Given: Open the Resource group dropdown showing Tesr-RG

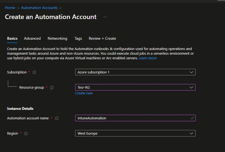Looking at the screenshot, I should click(x=135, y=87).
